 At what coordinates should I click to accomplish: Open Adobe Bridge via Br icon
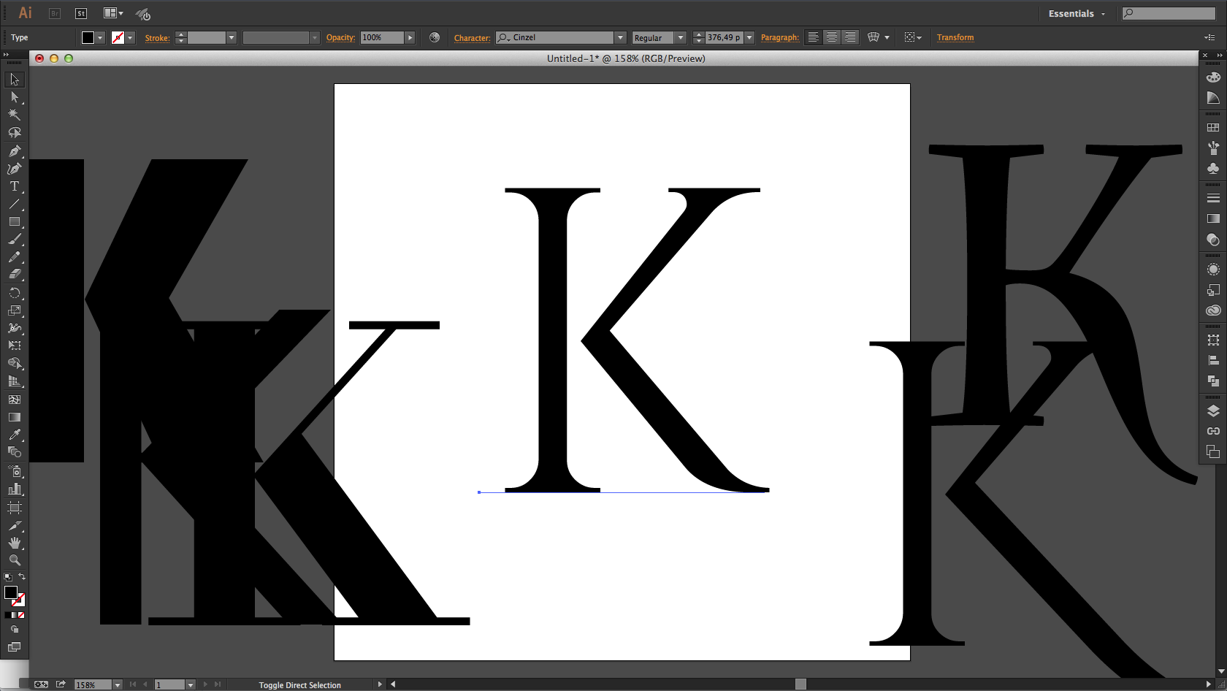click(55, 13)
